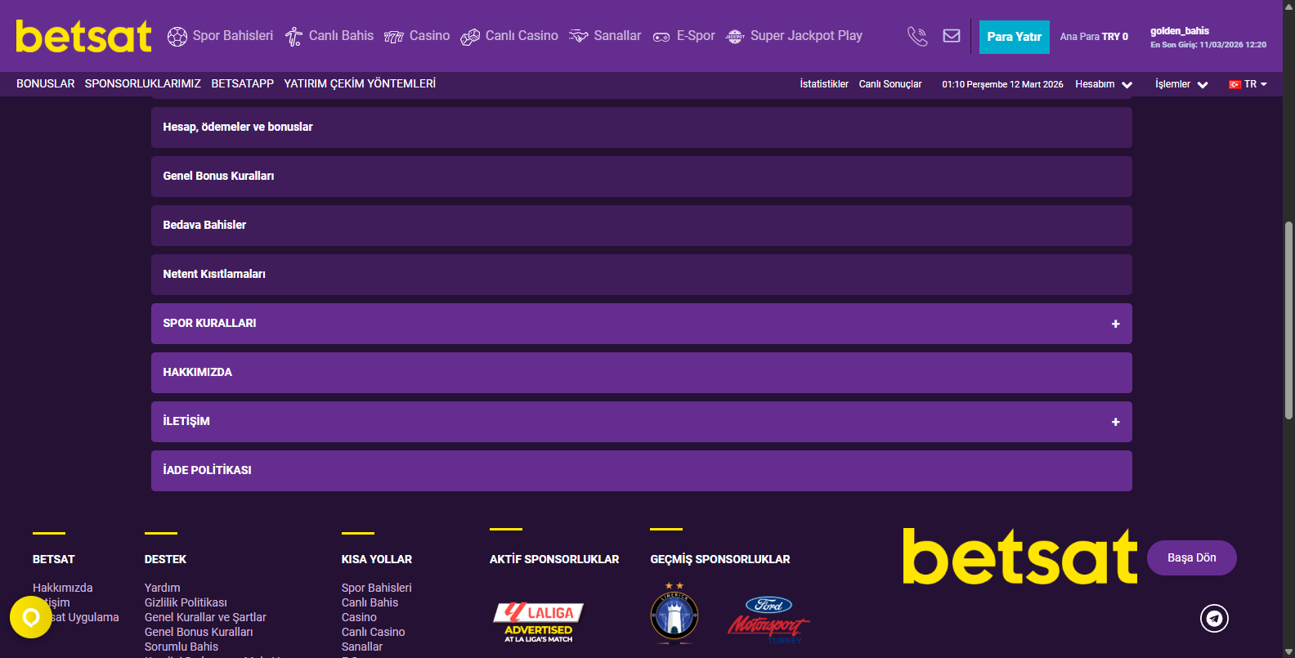
Task: Click the soccer ball Spor Bahisleri icon
Action: (177, 37)
